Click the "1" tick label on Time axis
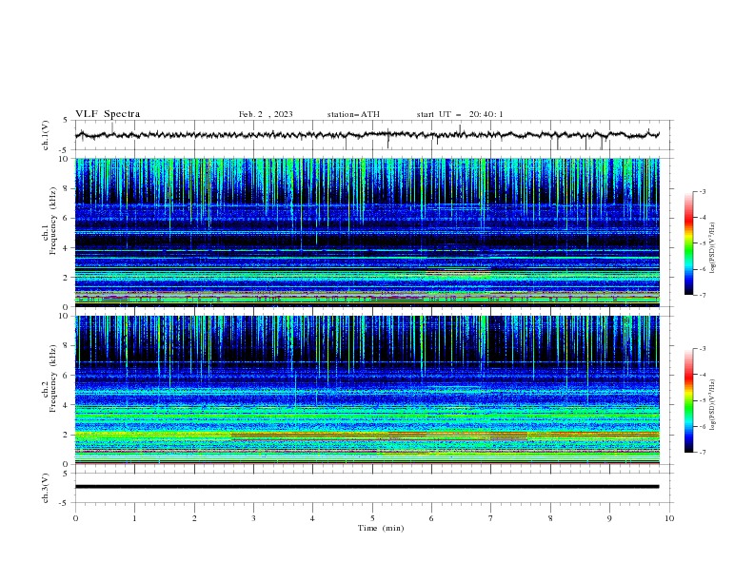This screenshot has height=582, width=754. point(135,518)
